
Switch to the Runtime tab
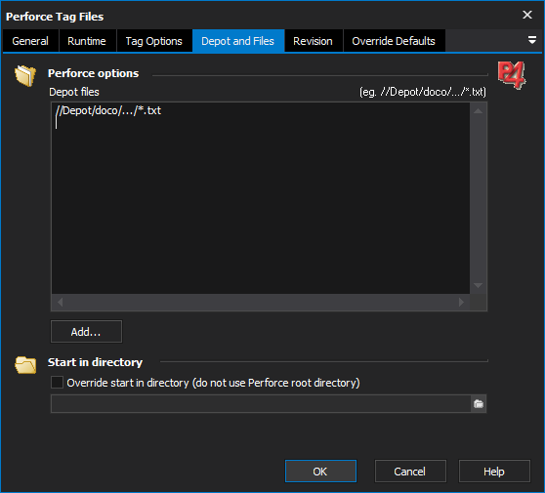coord(87,41)
